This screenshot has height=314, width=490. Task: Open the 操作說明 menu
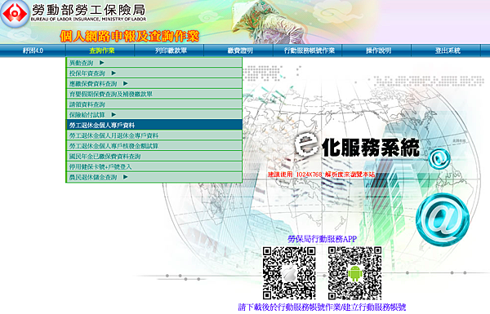(378, 51)
